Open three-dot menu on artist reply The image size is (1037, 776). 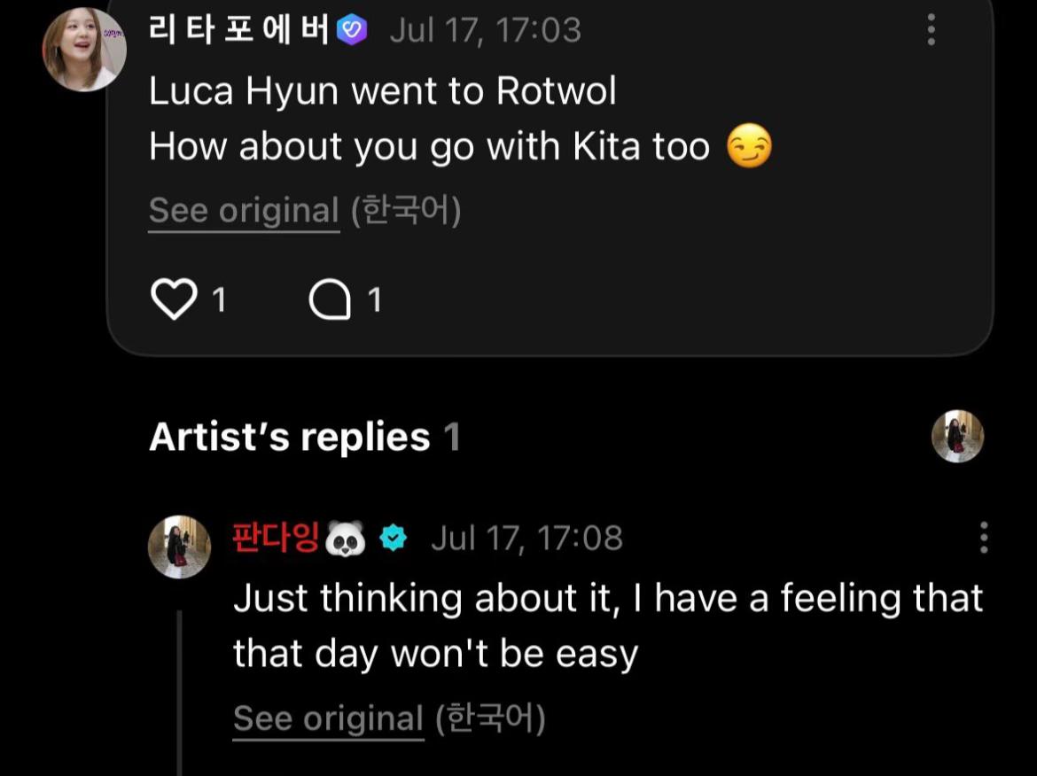(984, 538)
